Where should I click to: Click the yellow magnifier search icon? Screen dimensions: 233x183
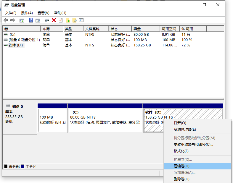pos(75,20)
